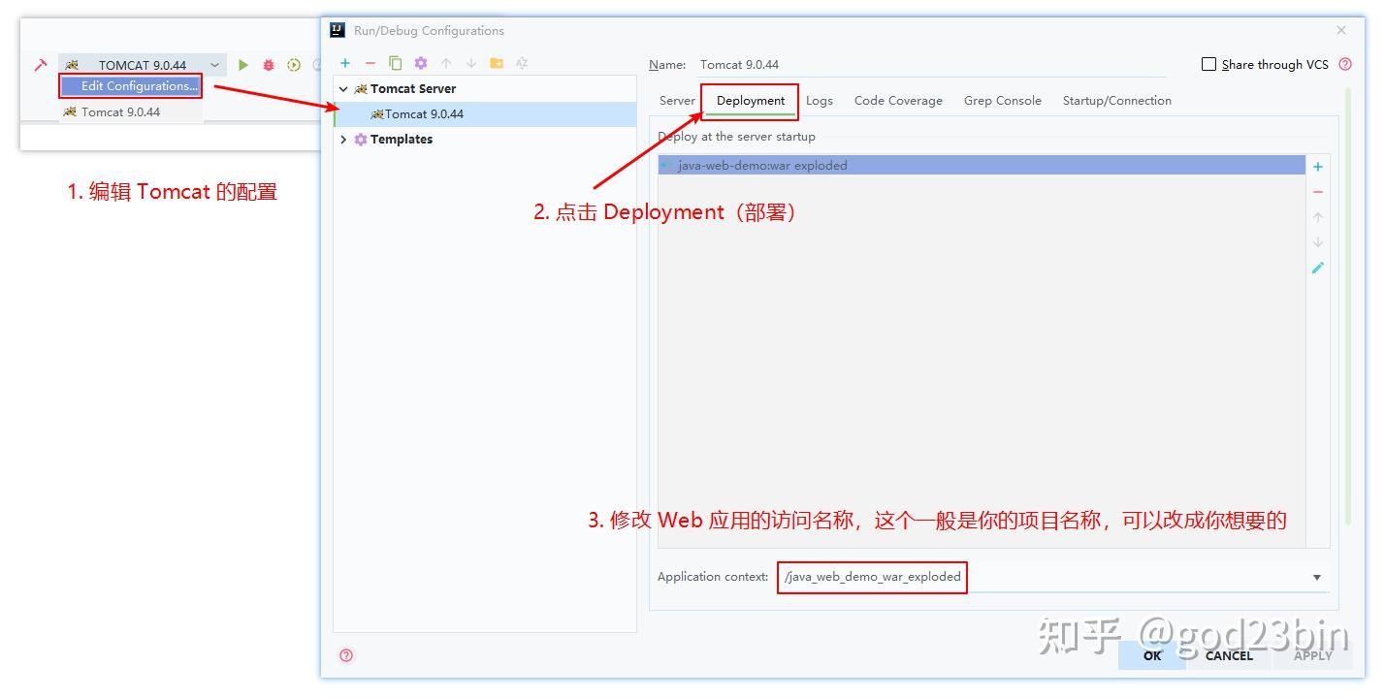1385x698 pixels.
Task: Open the TOMCAT 9.0.44 configuration dropdown
Action: point(214,64)
